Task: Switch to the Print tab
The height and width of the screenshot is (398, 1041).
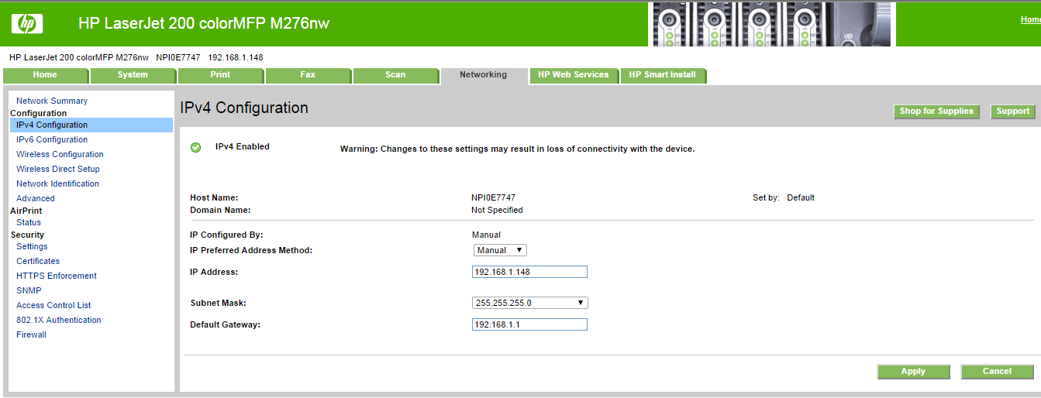Action: tap(221, 75)
